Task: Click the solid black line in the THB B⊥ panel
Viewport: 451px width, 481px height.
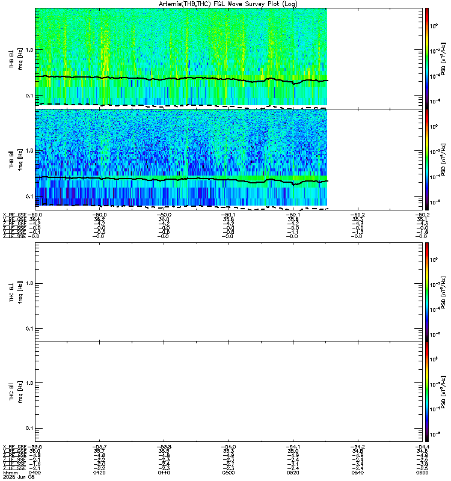Action: (x=181, y=78)
